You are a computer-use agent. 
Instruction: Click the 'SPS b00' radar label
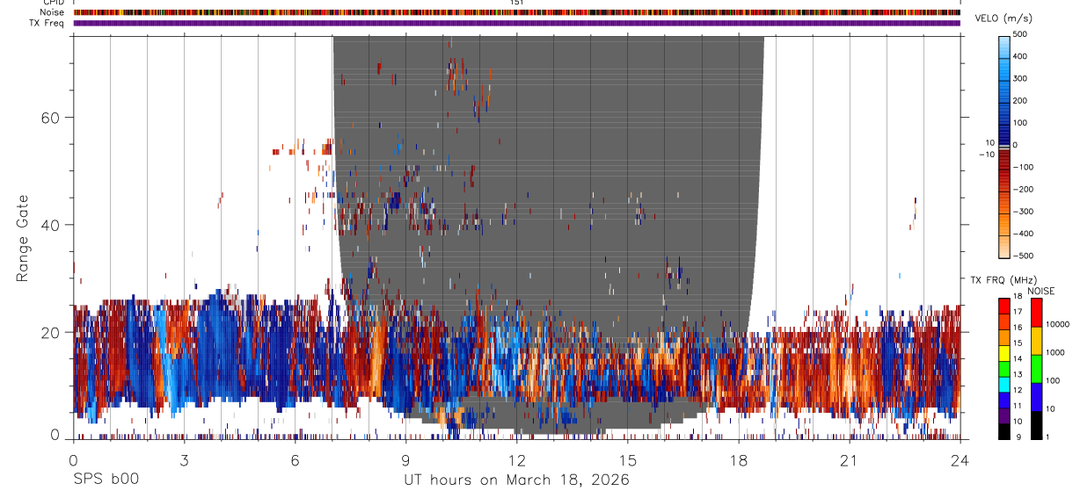(x=106, y=480)
